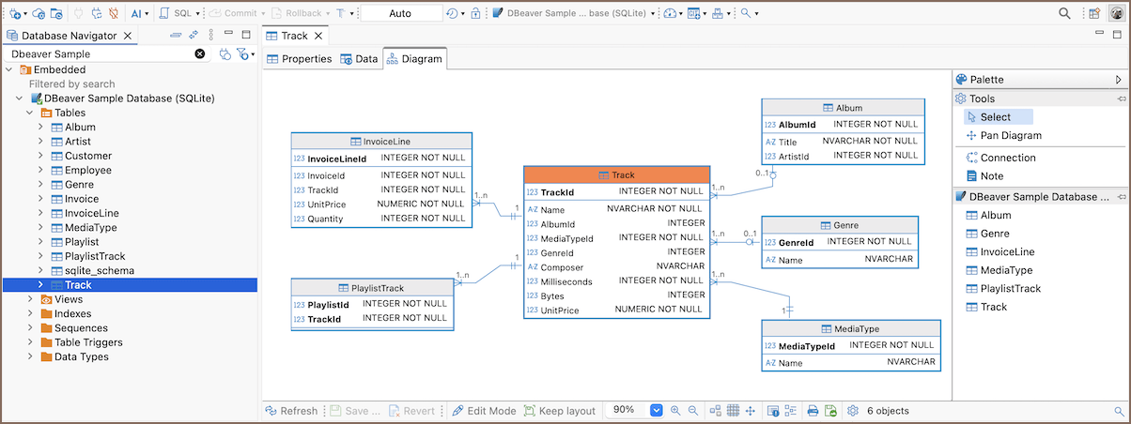The width and height of the screenshot is (1131, 424).
Task: Open diagram settings gear icon
Action: [853, 411]
